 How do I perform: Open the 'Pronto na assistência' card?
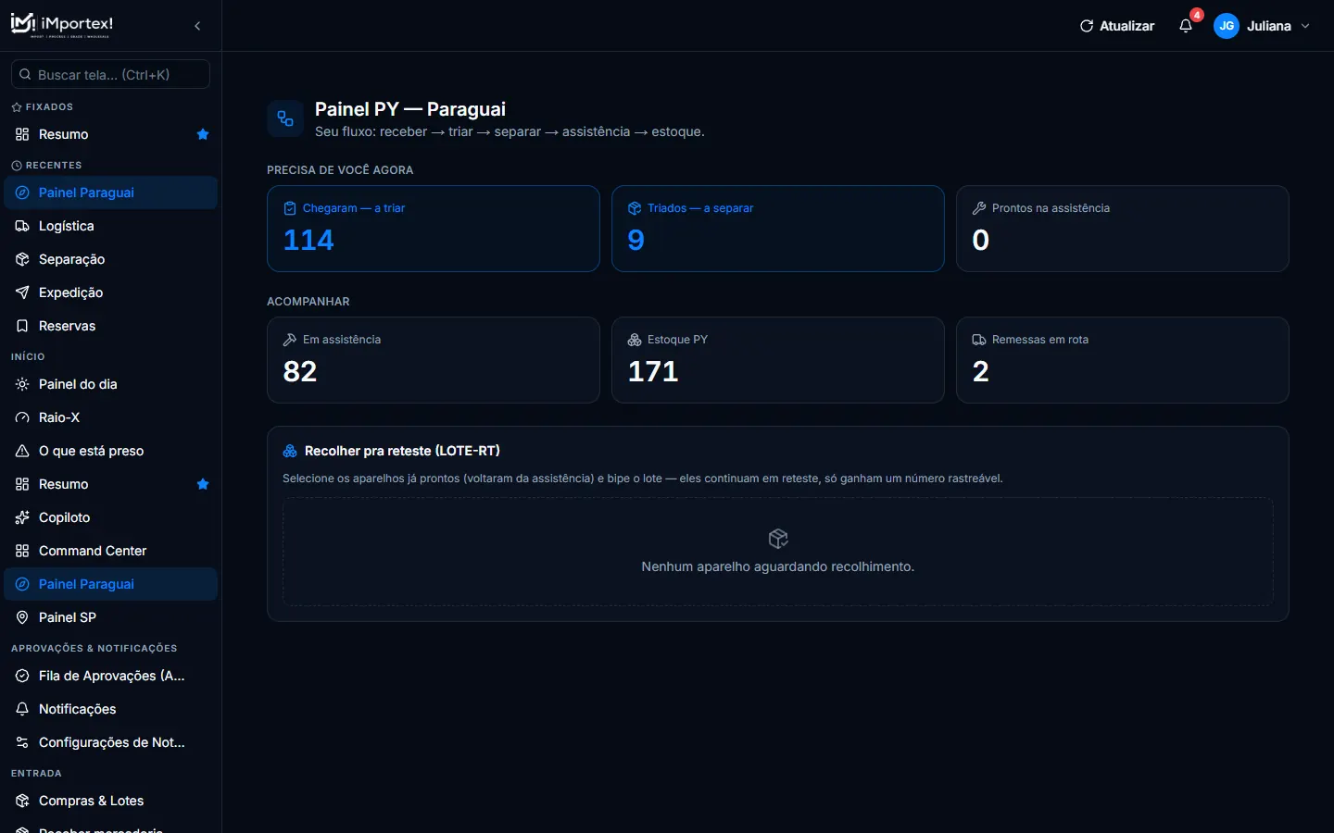coord(1123,229)
